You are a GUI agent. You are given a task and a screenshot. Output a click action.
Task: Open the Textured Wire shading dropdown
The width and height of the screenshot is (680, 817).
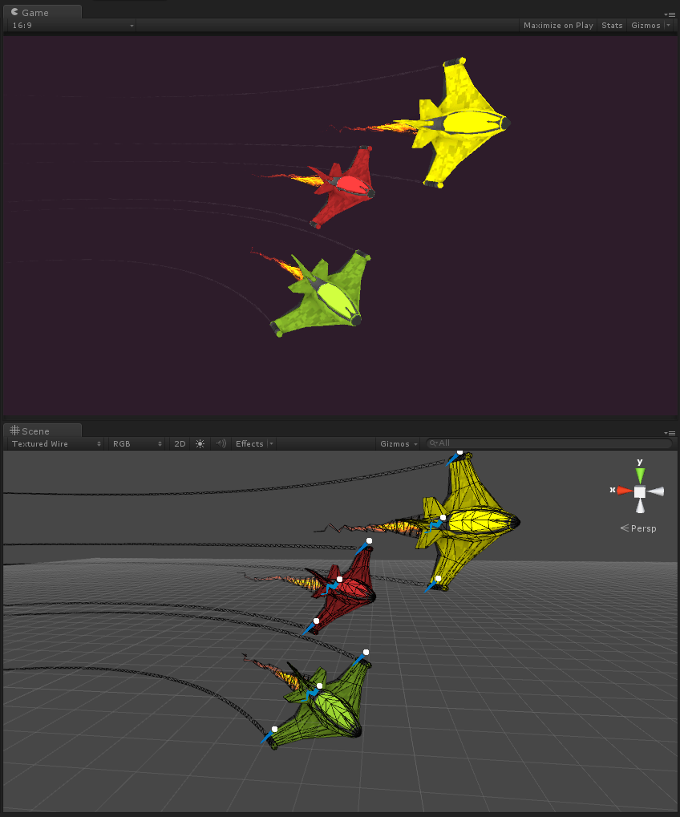tap(52, 443)
